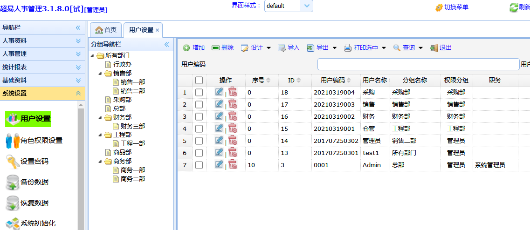Edit the Admin user row

[x=219, y=164]
